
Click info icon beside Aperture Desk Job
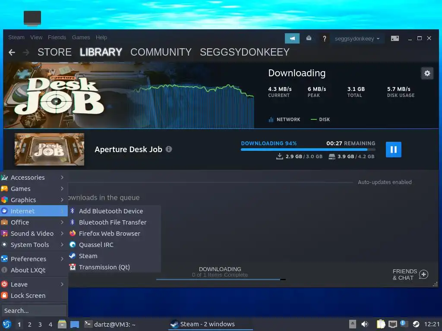point(169,149)
